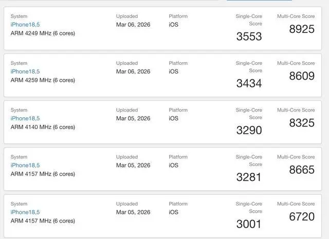Click the blue bar at the page top
This screenshot has height=239, width=329.
259,1
